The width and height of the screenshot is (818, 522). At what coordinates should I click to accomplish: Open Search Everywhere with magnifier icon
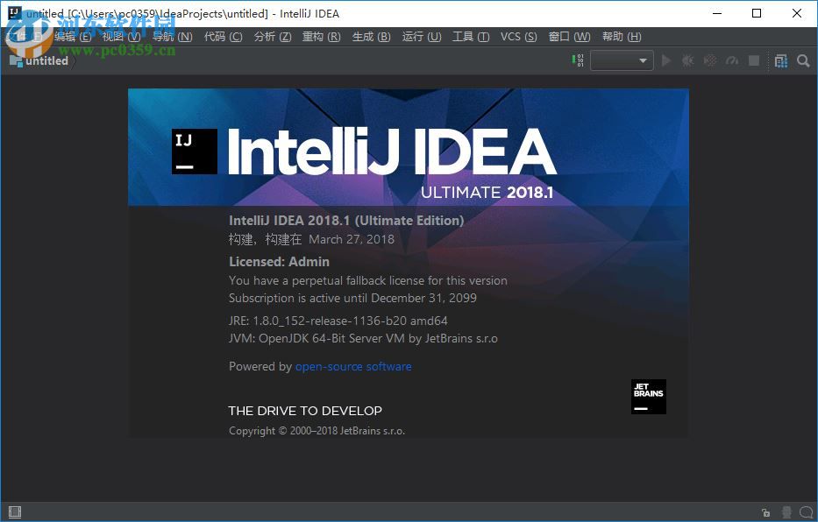(x=803, y=61)
